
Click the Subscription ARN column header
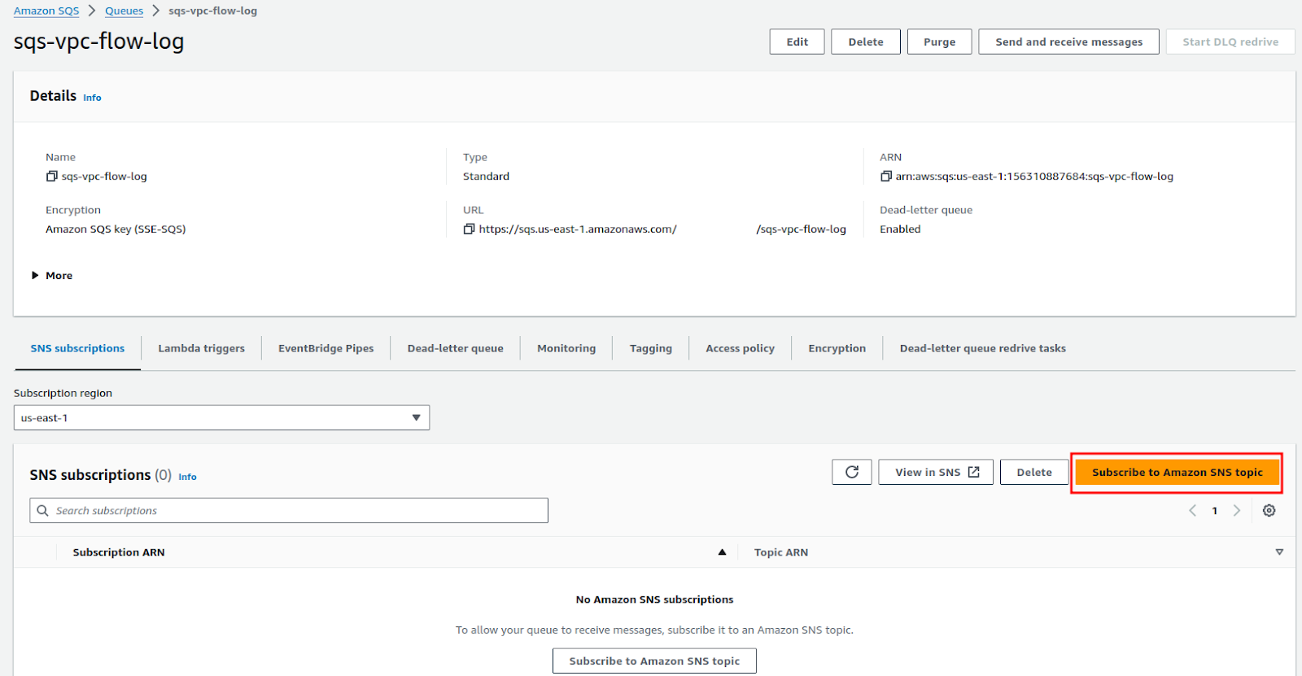(x=119, y=552)
